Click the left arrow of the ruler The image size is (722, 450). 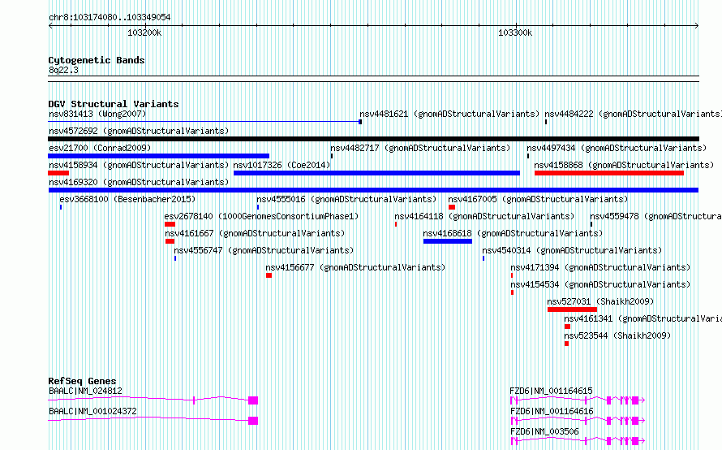pos(50,26)
